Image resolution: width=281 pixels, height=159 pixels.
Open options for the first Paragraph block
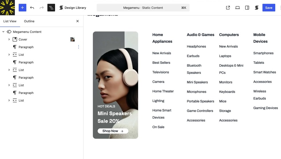pyautogui.click(x=78, y=47)
